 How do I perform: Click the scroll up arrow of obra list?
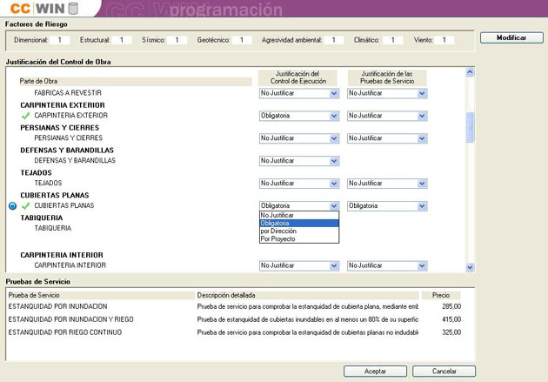[471, 72]
